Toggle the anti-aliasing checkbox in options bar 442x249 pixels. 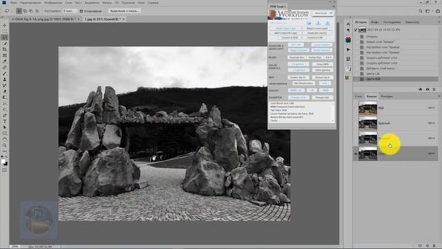pos(81,11)
